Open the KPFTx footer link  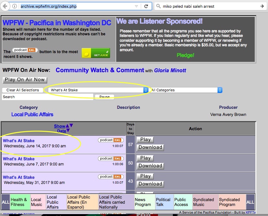[x=251, y=212]
